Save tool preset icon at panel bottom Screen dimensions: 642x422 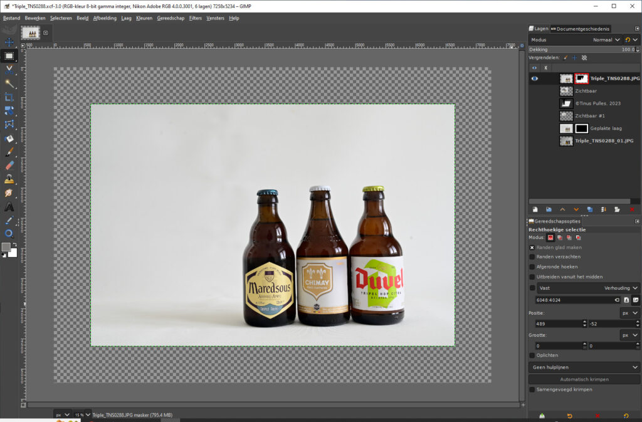[x=542, y=416]
